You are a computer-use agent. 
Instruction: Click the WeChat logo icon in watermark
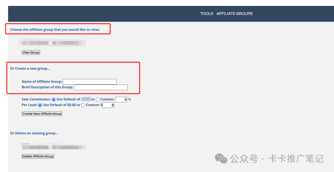click(221, 159)
